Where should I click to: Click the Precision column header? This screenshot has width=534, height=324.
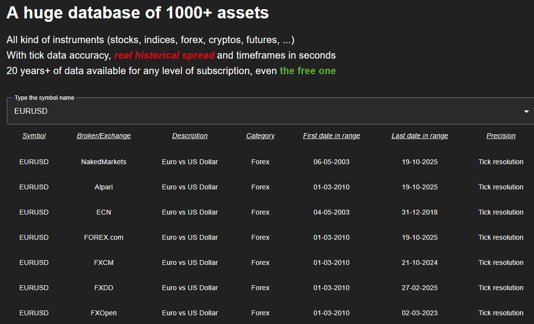pos(501,136)
